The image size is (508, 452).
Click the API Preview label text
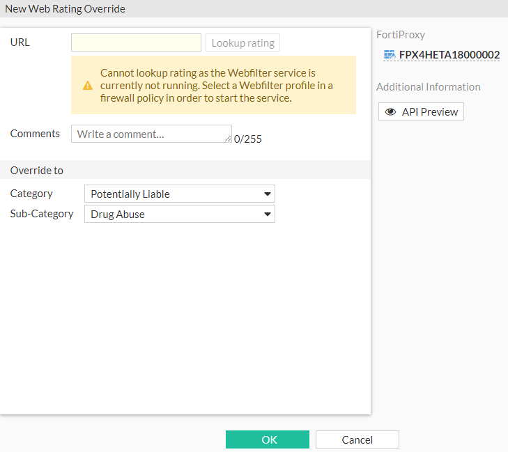click(430, 111)
